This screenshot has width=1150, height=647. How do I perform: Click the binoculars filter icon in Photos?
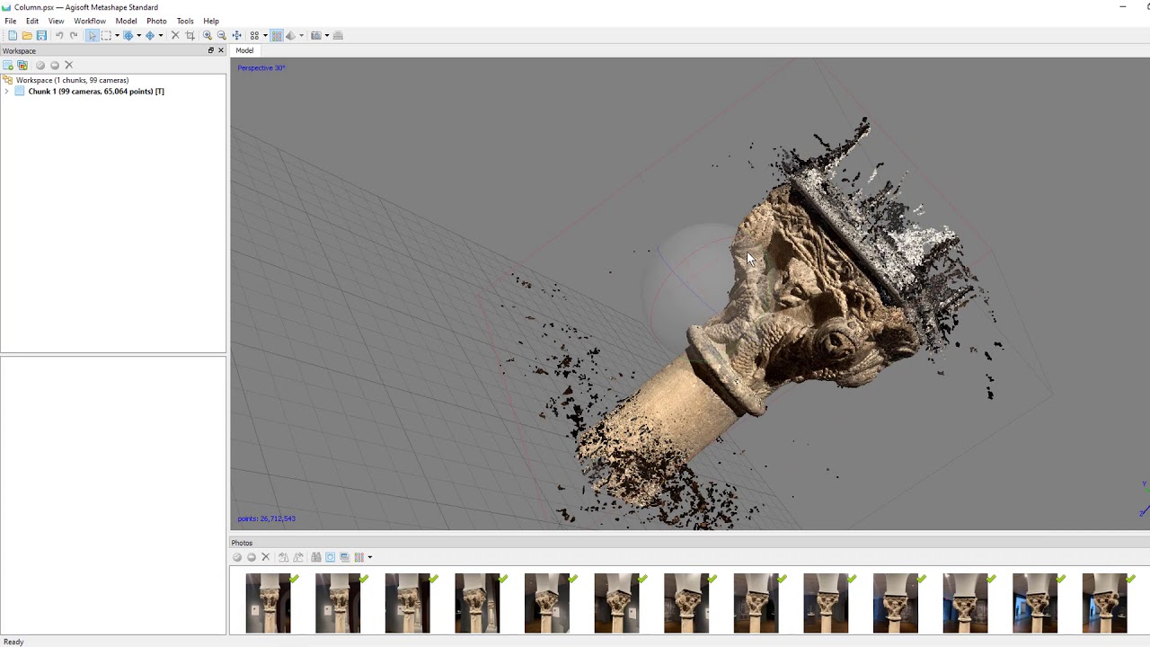click(x=316, y=557)
